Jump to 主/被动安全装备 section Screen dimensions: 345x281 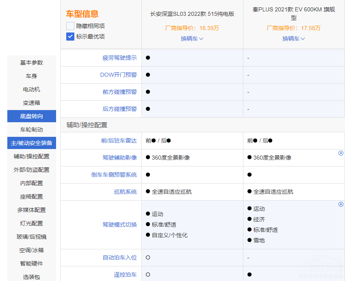click(x=32, y=143)
